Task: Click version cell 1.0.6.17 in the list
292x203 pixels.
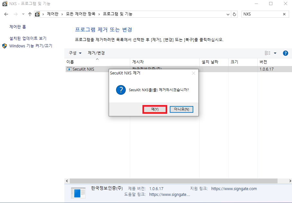Action: [x=267, y=69]
